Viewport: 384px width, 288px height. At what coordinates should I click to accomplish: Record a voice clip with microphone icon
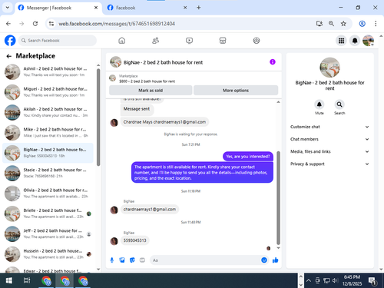point(112,260)
